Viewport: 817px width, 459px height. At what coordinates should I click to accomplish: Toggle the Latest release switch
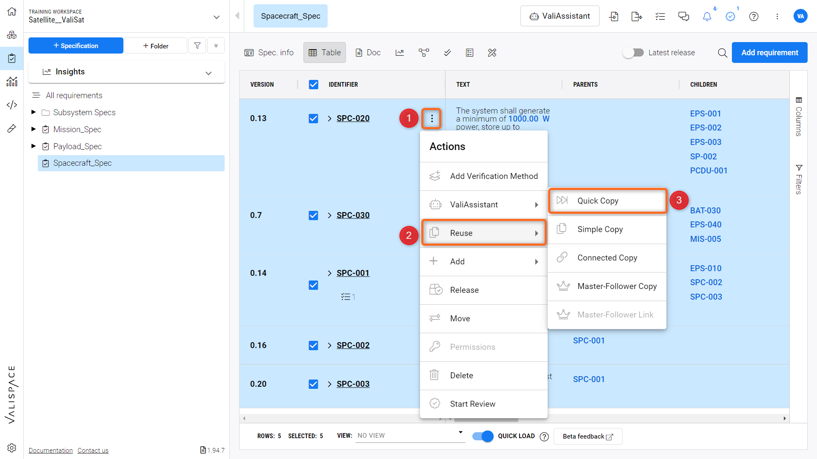pos(633,53)
